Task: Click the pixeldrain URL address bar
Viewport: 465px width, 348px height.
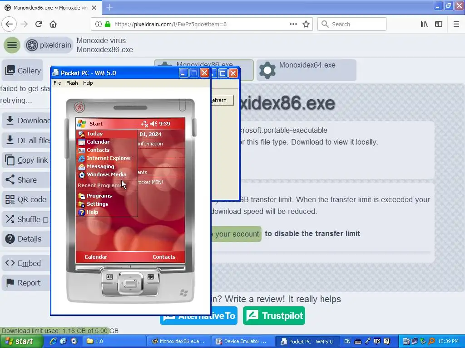Action: (202, 24)
